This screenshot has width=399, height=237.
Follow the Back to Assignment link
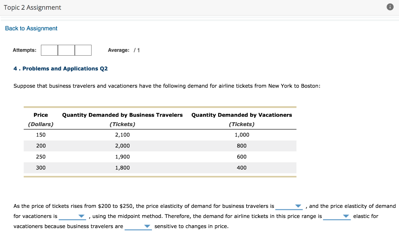click(31, 28)
